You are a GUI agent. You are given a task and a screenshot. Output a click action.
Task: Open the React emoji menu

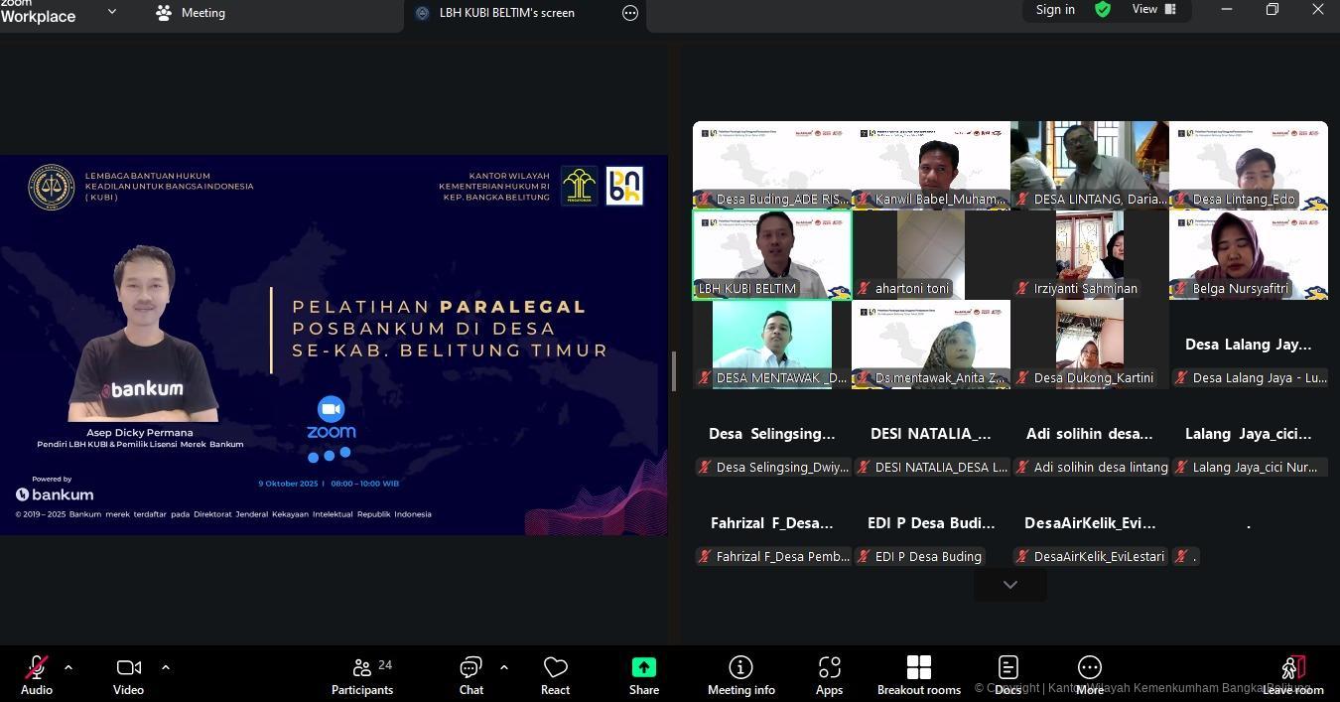555,675
